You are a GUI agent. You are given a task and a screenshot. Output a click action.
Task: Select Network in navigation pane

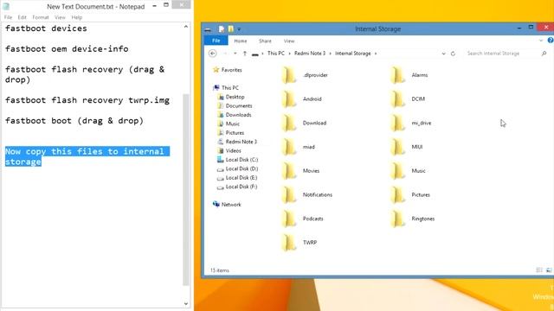(x=227, y=205)
